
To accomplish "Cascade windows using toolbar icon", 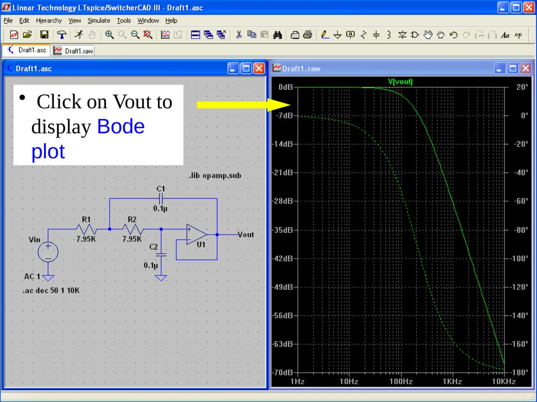I will click(x=208, y=35).
